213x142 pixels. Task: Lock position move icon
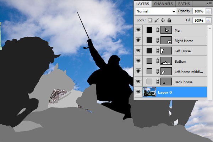[163, 20]
